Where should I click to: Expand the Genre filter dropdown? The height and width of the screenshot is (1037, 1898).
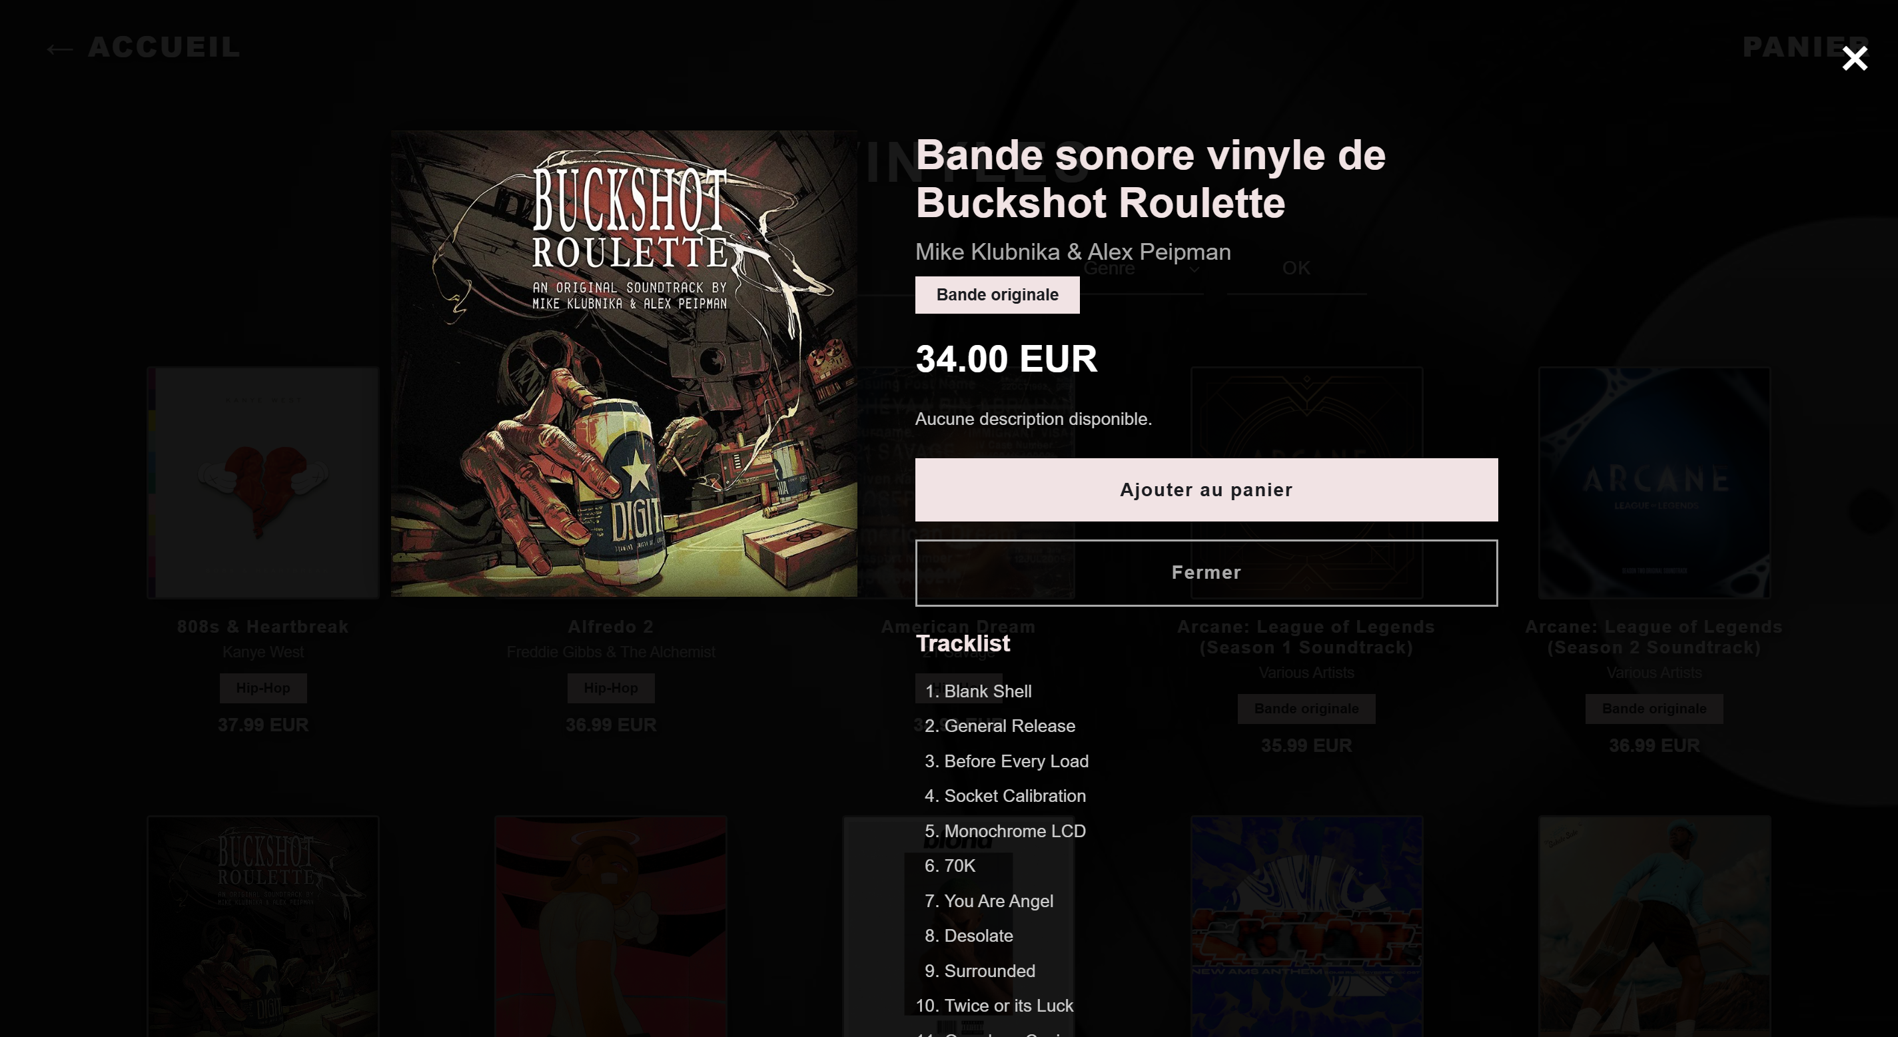(1142, 268)
